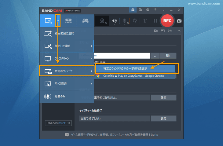
Task: Select the screen recording mode icon
Action: point(48,21)
